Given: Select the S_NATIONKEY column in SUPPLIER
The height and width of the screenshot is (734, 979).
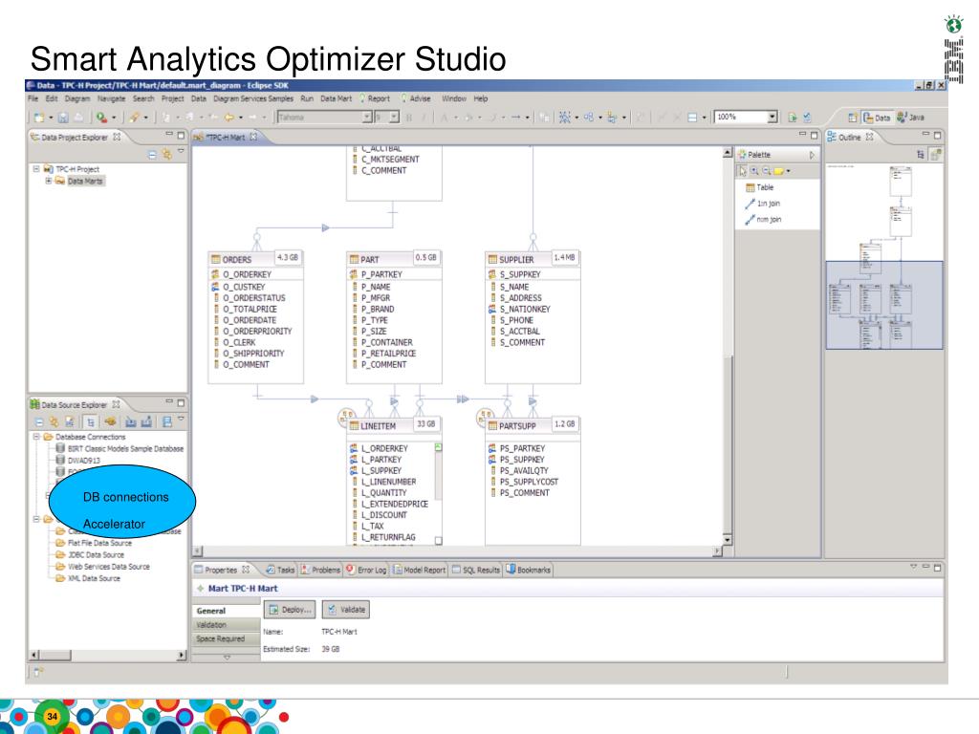Looking at the screenshot, I should pos(519,309).
